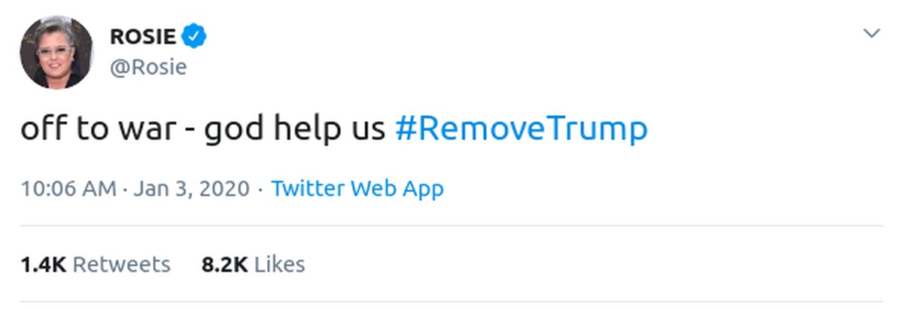Screen dimensions: 903x310
Task: Click the dot separator before Twitter Web App
Action: 260,189
